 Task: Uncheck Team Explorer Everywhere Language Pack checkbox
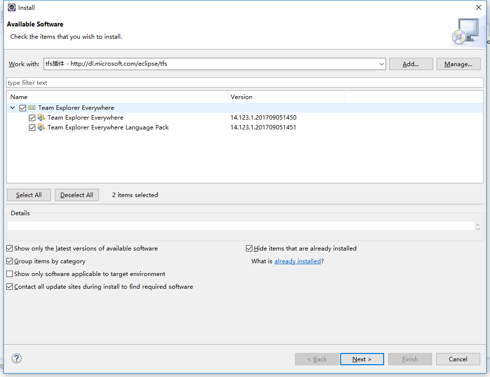(32, 127)
